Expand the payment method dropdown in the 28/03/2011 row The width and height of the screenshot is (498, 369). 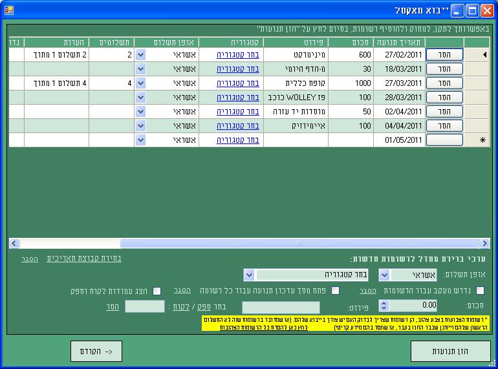[x=141, y=98]
